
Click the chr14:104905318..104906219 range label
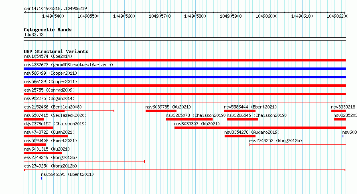55,8
